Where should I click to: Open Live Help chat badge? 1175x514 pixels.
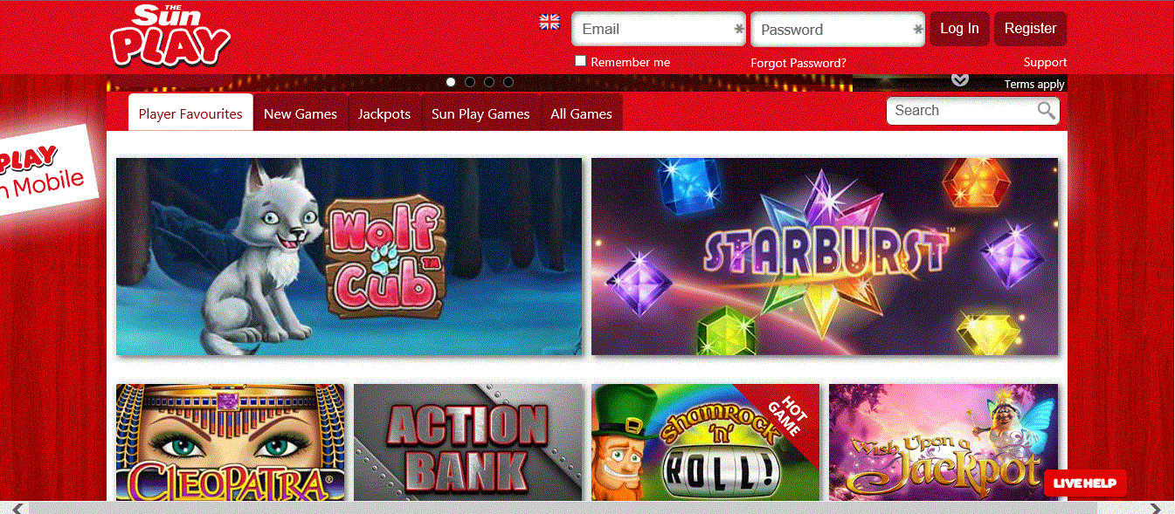(x=1085, y=483)
